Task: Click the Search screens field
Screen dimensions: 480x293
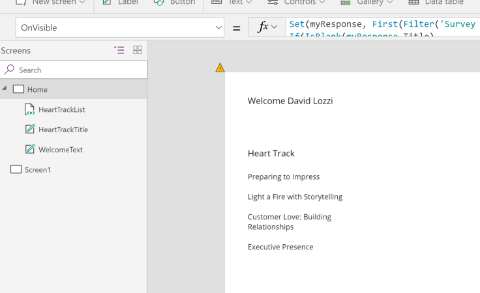Action: click(74, 70)
